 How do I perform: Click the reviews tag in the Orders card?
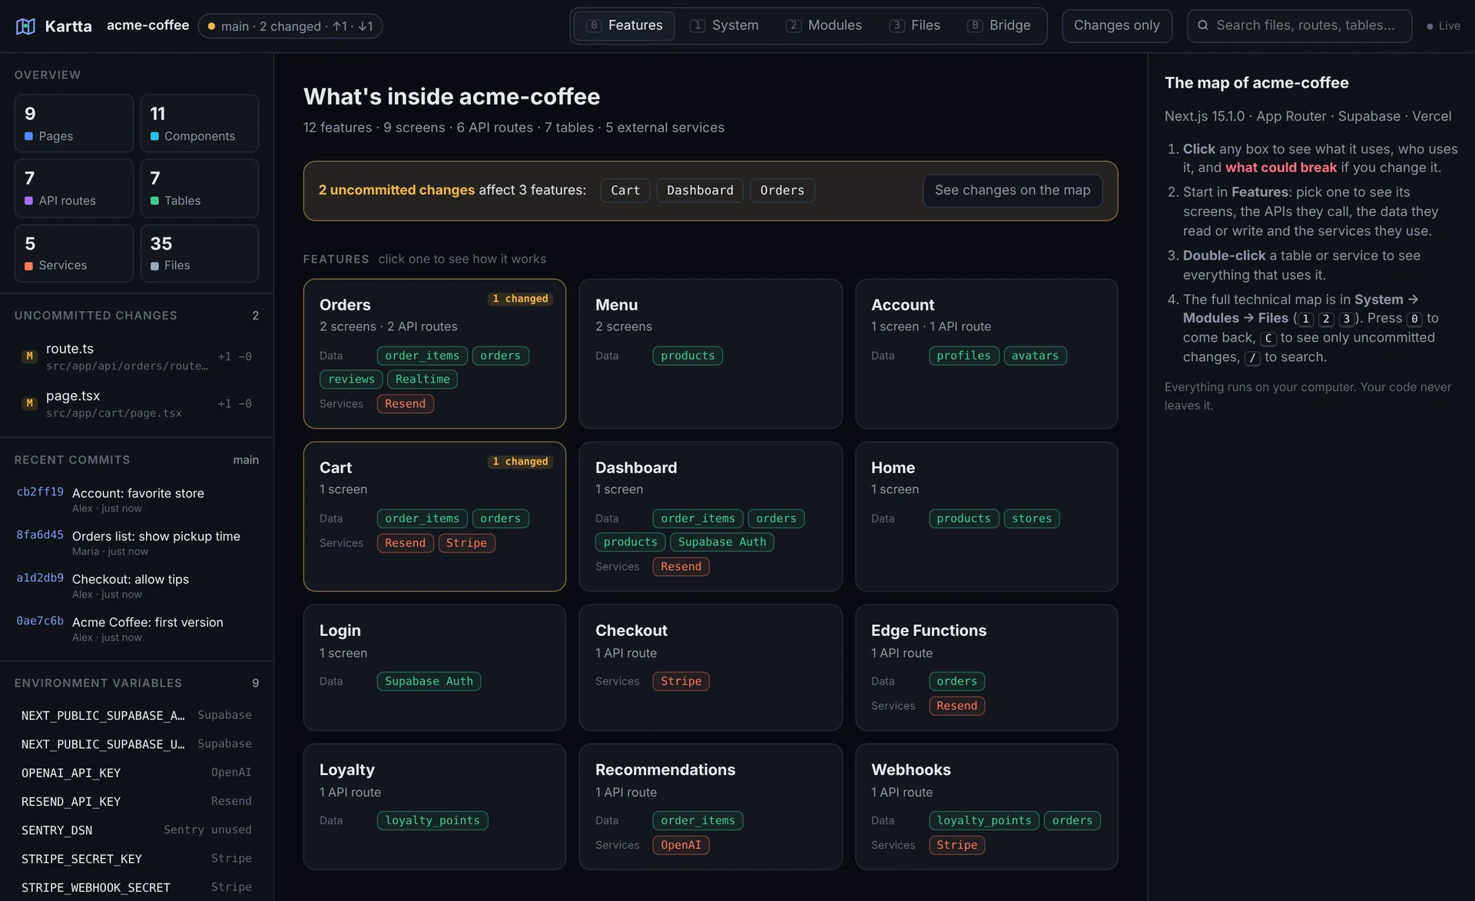click(x=351, y=379)
